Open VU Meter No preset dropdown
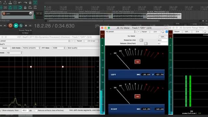 coord(121,32)
